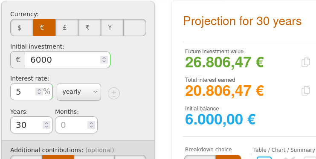Click the interest rate spinner arrows
Viewport: 316px width, 159px height.
pyautogui.click(x=39, y=92)
